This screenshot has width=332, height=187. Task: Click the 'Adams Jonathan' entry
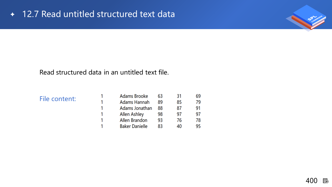pos(136,108)
